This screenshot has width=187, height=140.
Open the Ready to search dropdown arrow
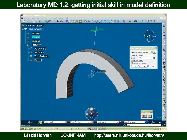pos(62,122)
